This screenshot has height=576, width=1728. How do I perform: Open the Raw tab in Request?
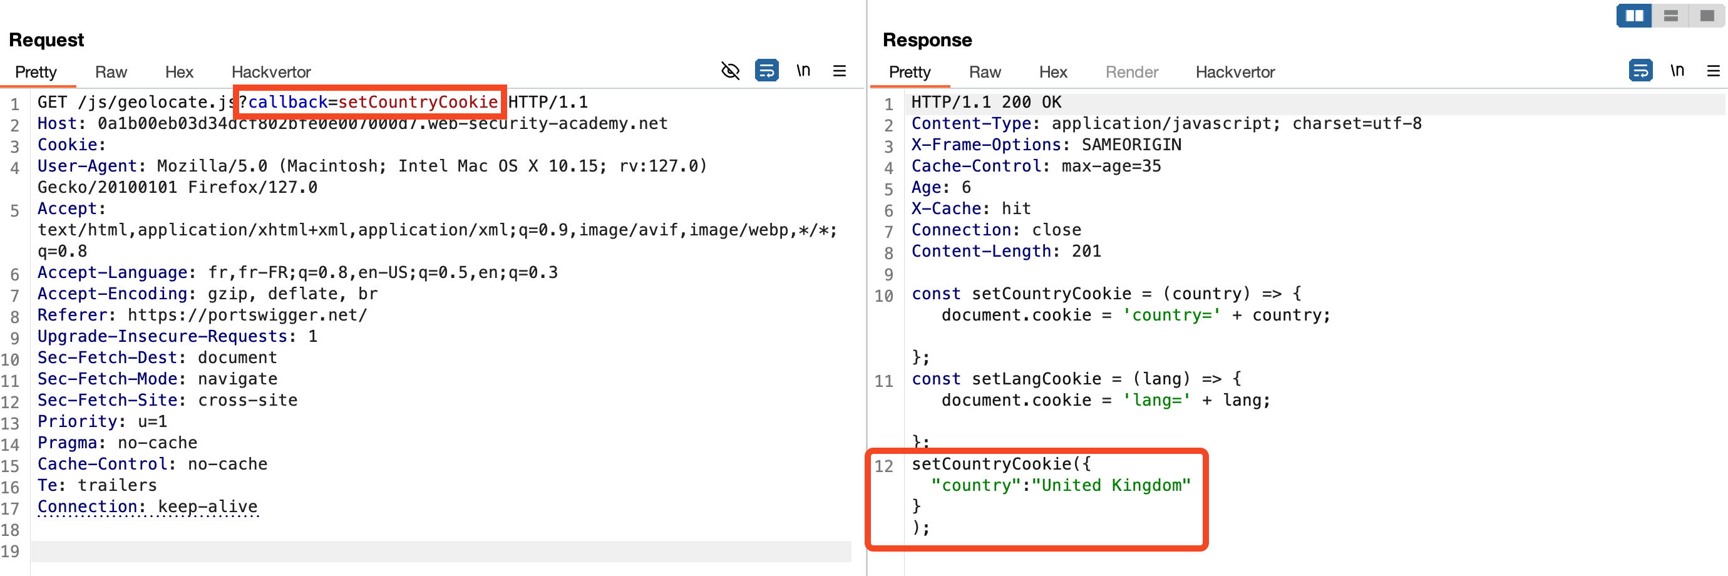point(111,72)
